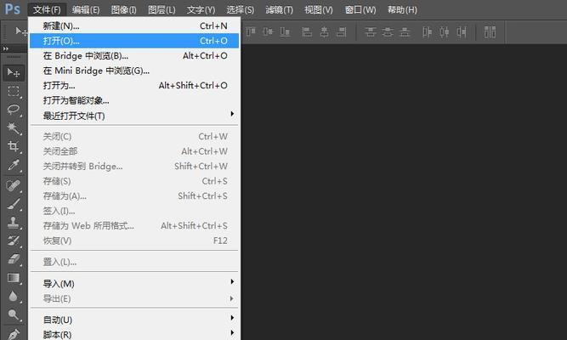Image resolution: width=567 pixels, height=340 pixels.
Task: Click the Align bottom edges icon
Action: pyautogui.click(x=285, y=32)
